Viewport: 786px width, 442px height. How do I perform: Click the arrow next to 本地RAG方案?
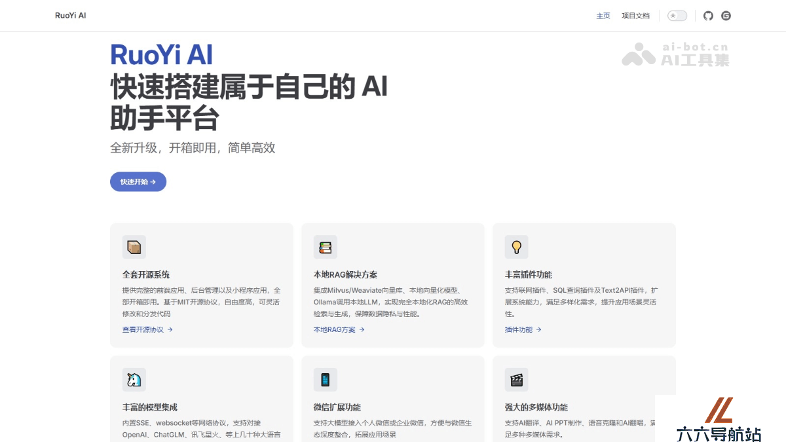pos(362,329)
